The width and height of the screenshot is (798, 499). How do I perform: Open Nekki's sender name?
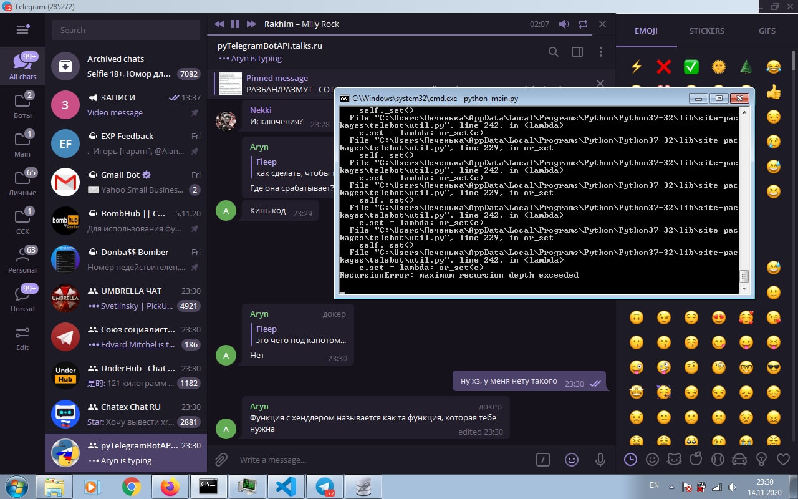261,110
